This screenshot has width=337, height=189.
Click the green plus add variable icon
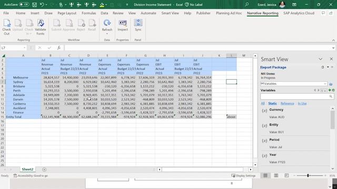(330, 90)
